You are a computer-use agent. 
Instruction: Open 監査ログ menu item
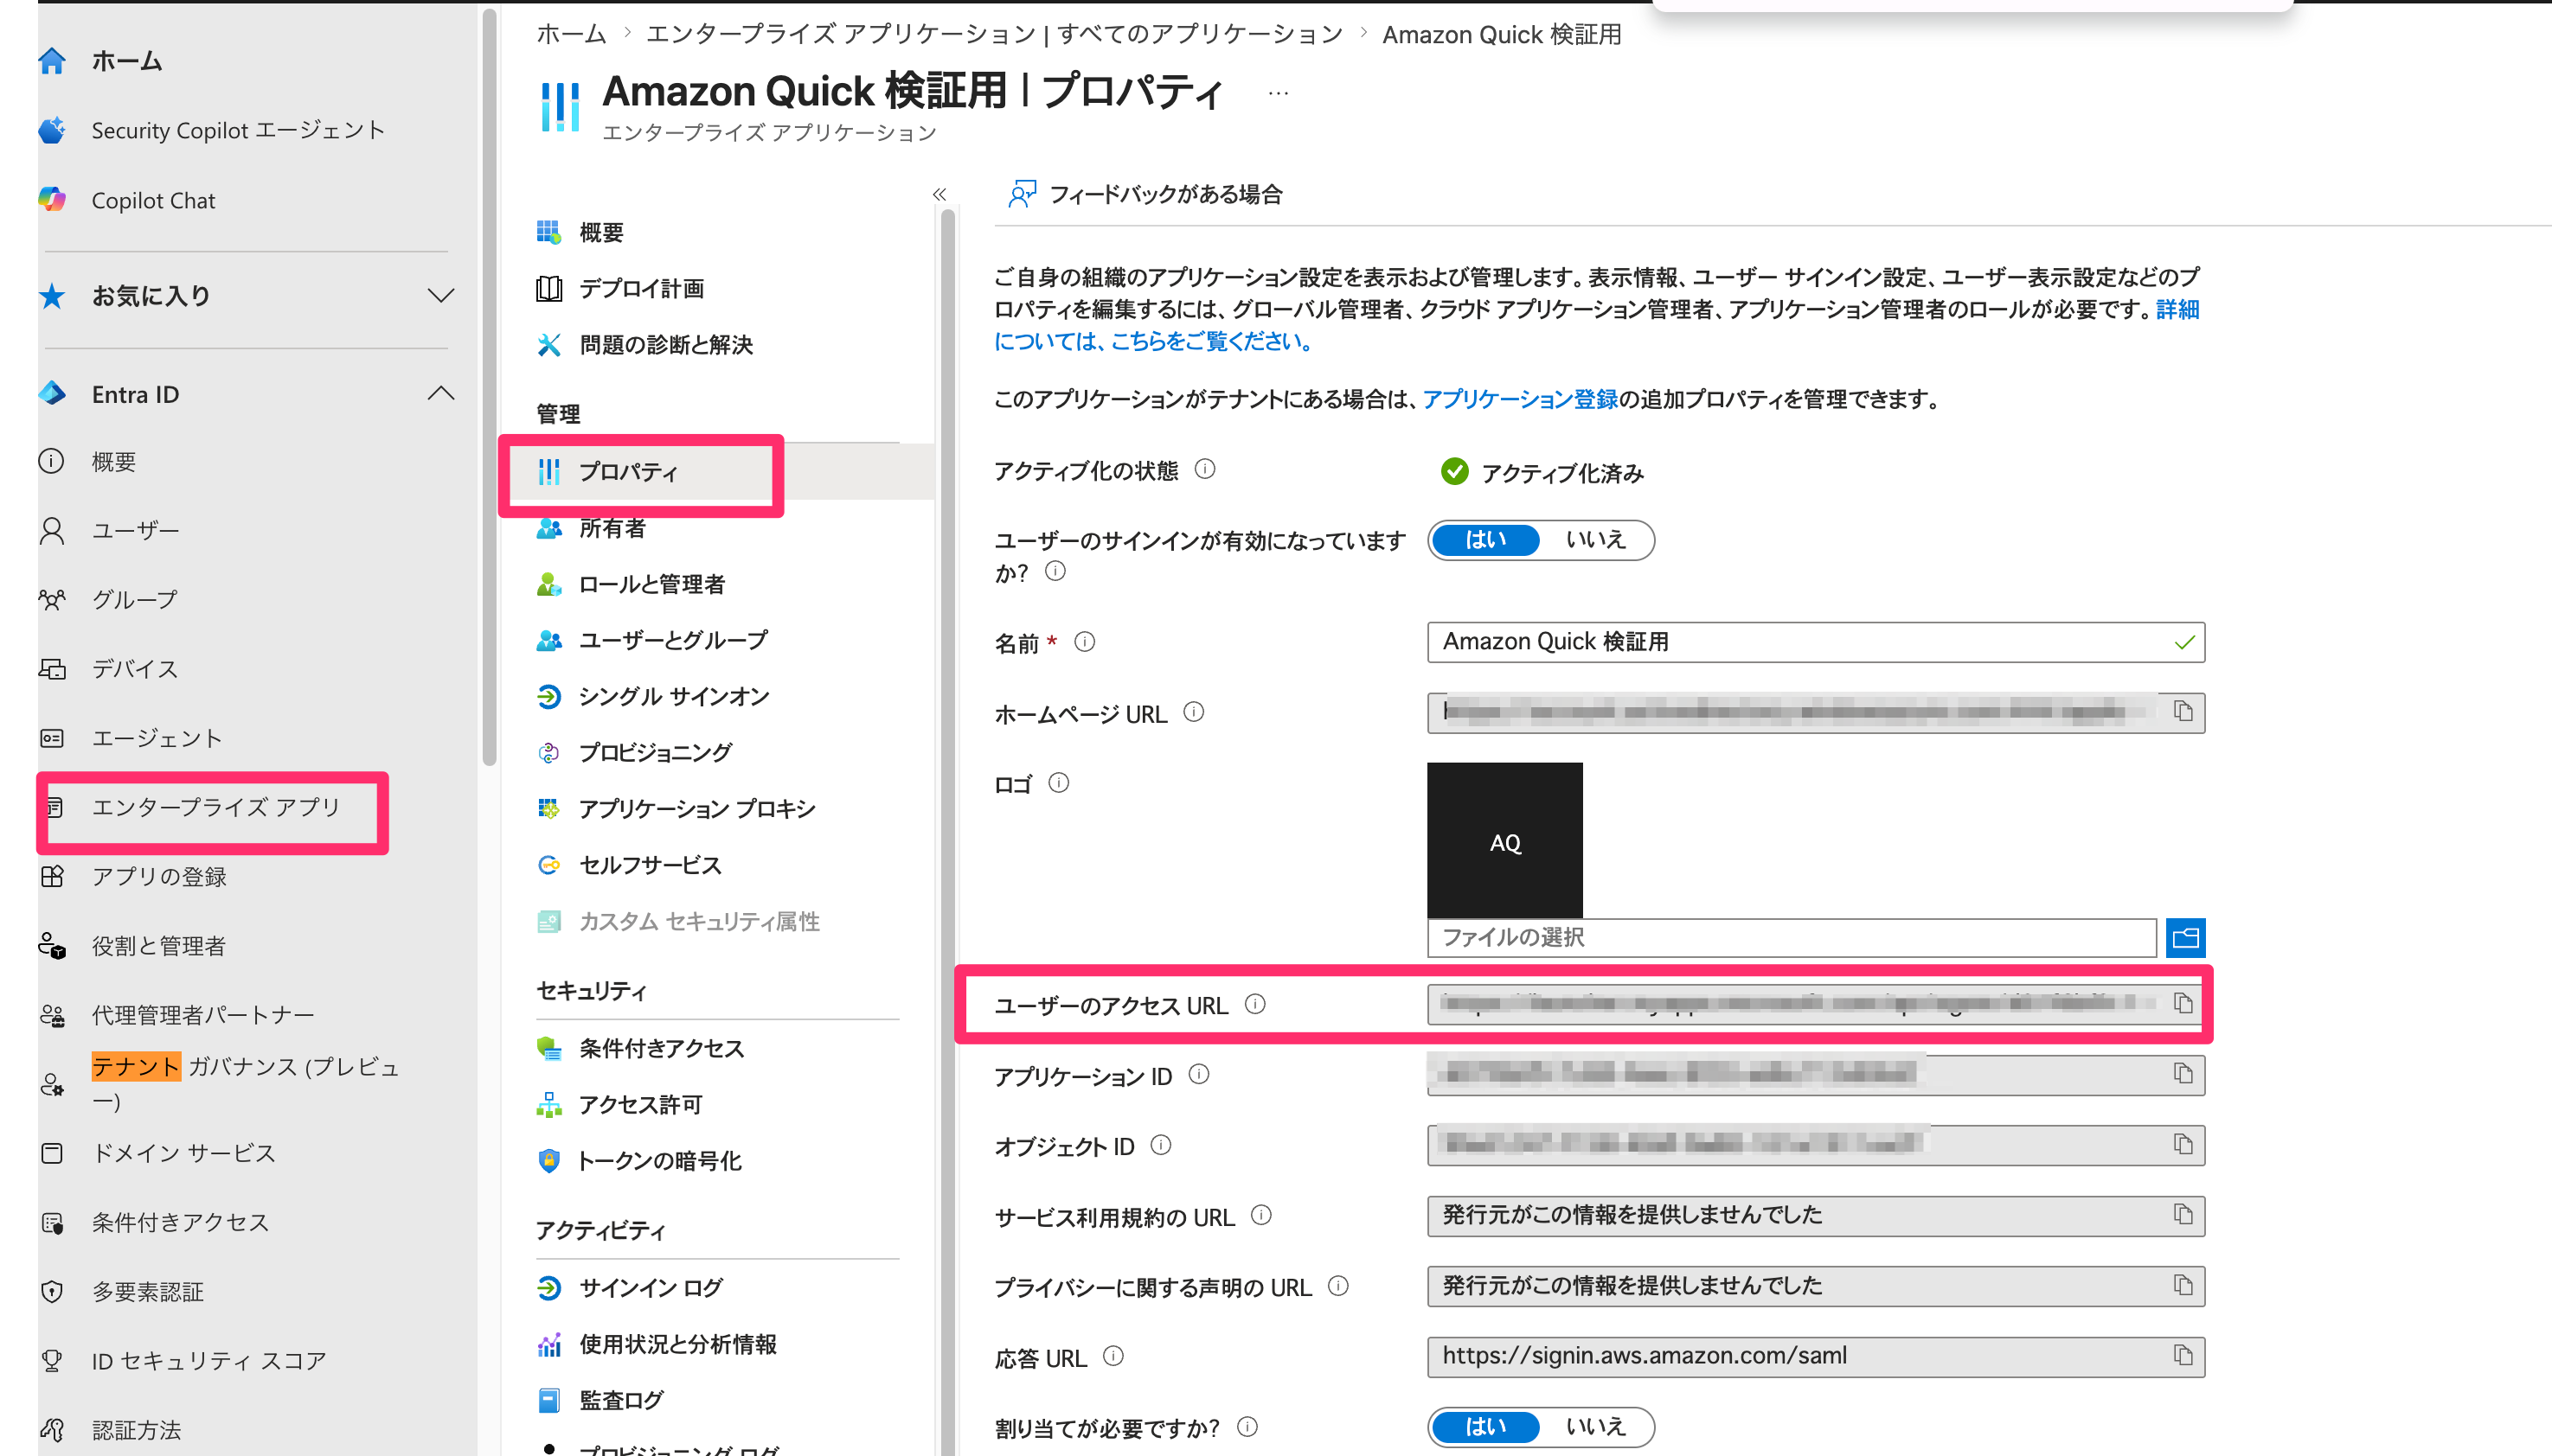tap(620, 1400)
